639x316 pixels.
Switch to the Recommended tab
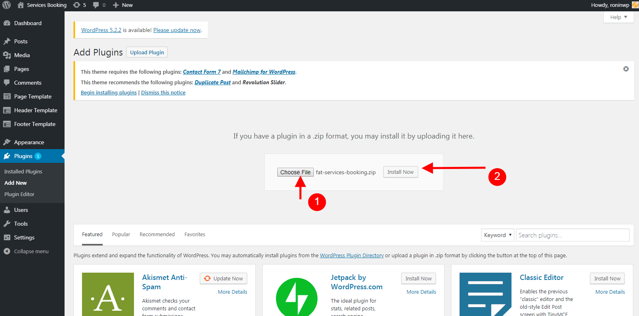click(157, 234)
